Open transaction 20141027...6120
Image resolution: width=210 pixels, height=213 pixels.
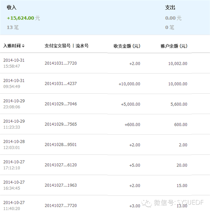61,165
